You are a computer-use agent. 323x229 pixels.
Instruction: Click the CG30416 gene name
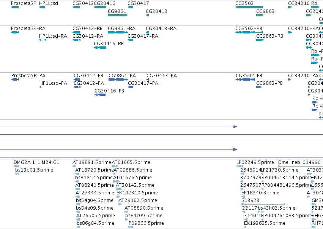pyautogui.click(x=104, y=3)
